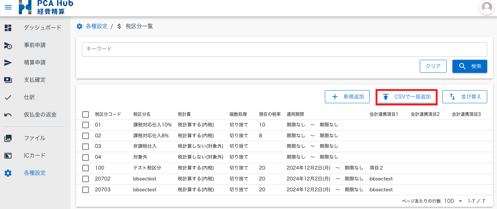
Task: Click the 会計連携項目2 column header
Action: coord(425,114)
